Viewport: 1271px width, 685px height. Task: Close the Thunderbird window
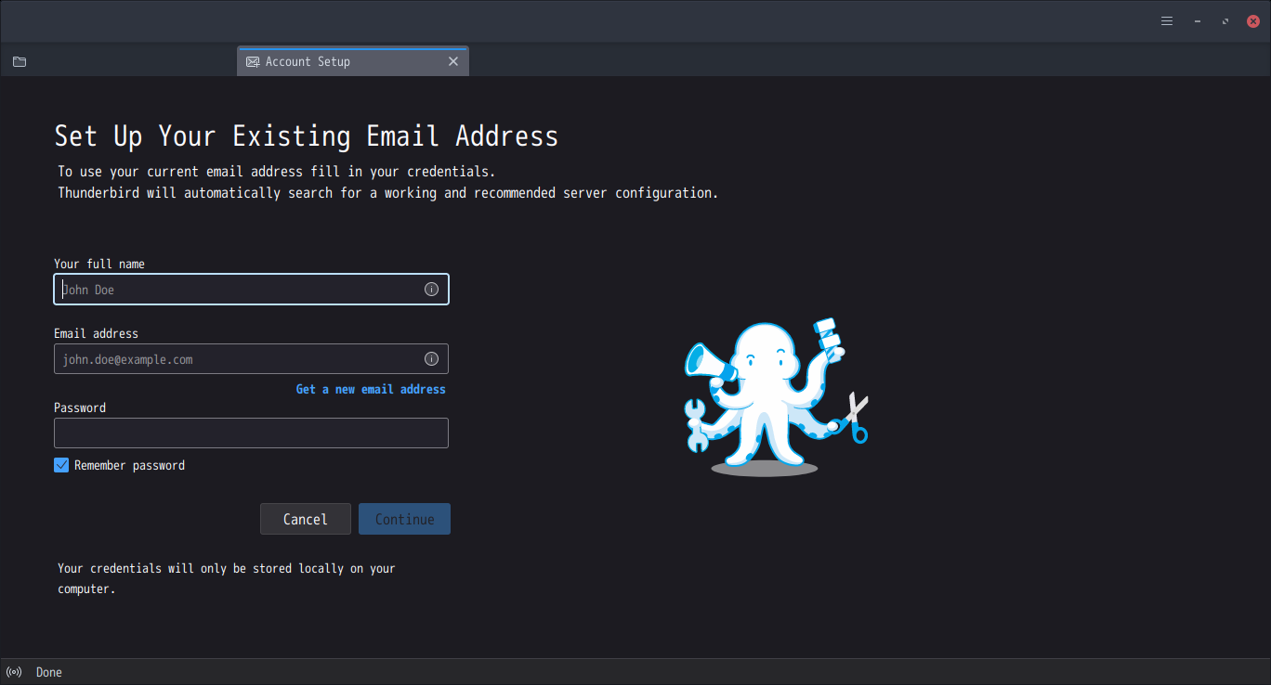pyautogui.click(x=1252, y=21)
